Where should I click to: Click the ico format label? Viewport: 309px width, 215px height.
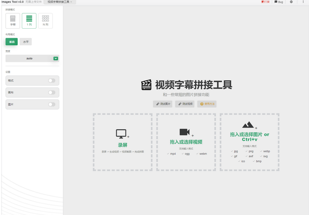pos(243,162)
